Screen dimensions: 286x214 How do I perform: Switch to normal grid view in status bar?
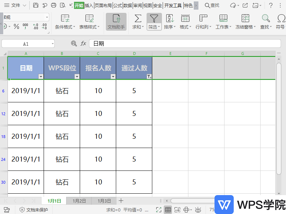pos(168,210)
